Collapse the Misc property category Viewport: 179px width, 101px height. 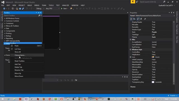point(131,40)
